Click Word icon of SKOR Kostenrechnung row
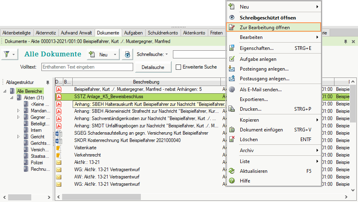This screenshot has width=358, height=202. [59, 141]
